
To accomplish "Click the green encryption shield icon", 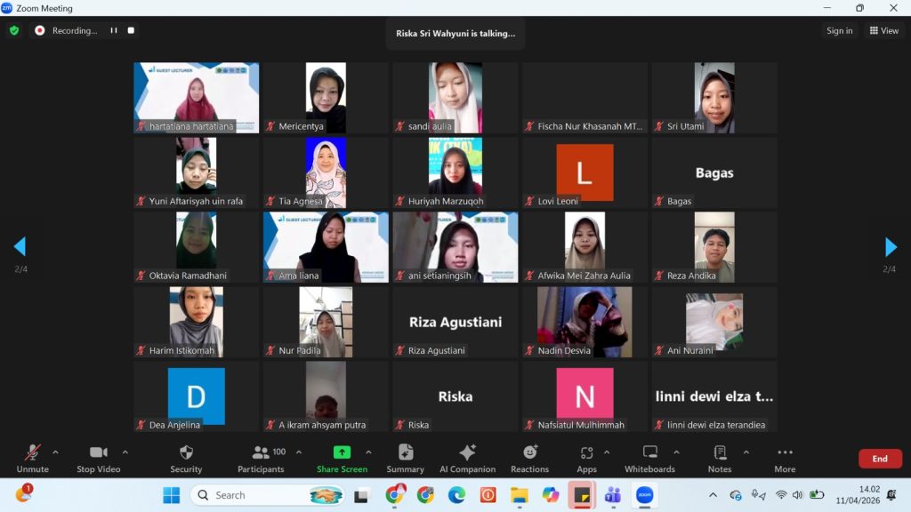I will pos(14,30).
